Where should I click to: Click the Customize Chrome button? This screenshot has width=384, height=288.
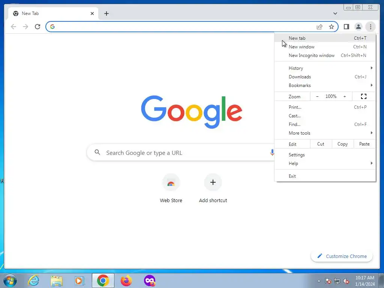point(342,256)
